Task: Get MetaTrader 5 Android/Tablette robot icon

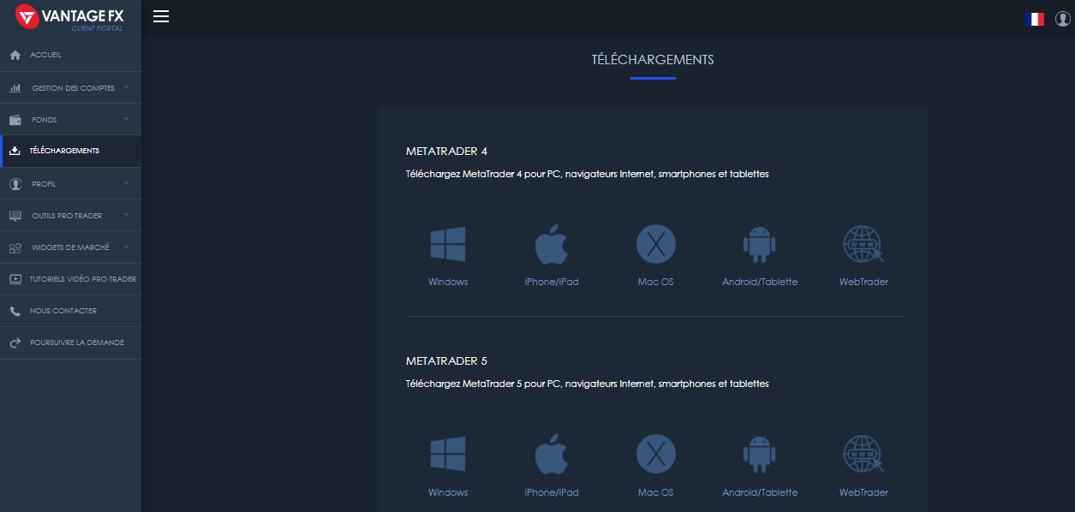Action: 759,454
